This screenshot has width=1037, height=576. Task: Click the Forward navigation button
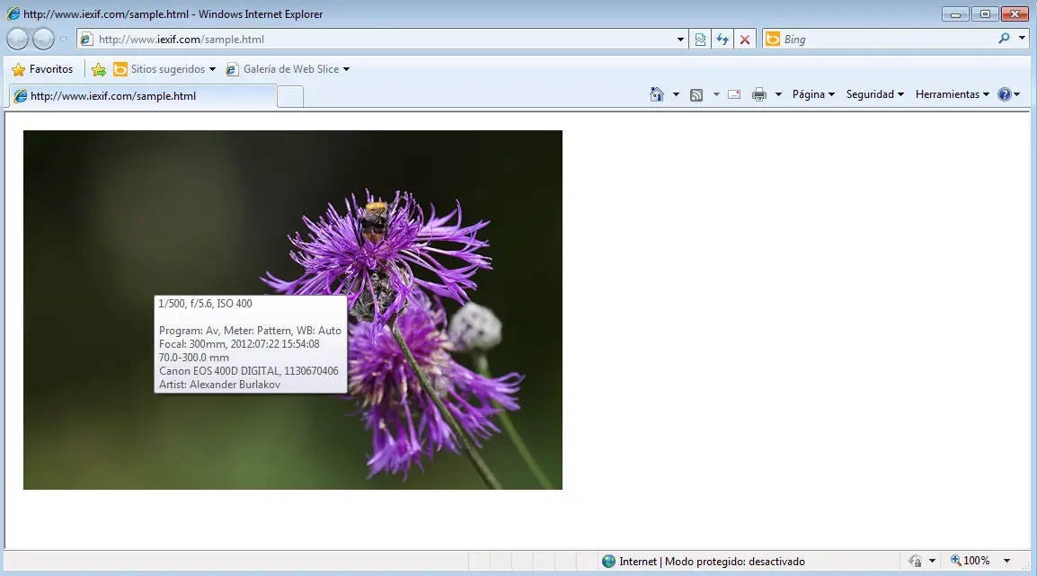coord(44,39)
